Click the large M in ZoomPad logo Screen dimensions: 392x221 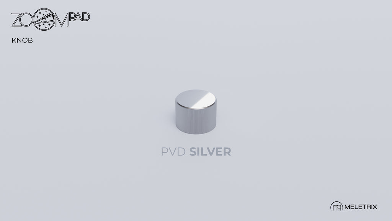click(62, 20)
